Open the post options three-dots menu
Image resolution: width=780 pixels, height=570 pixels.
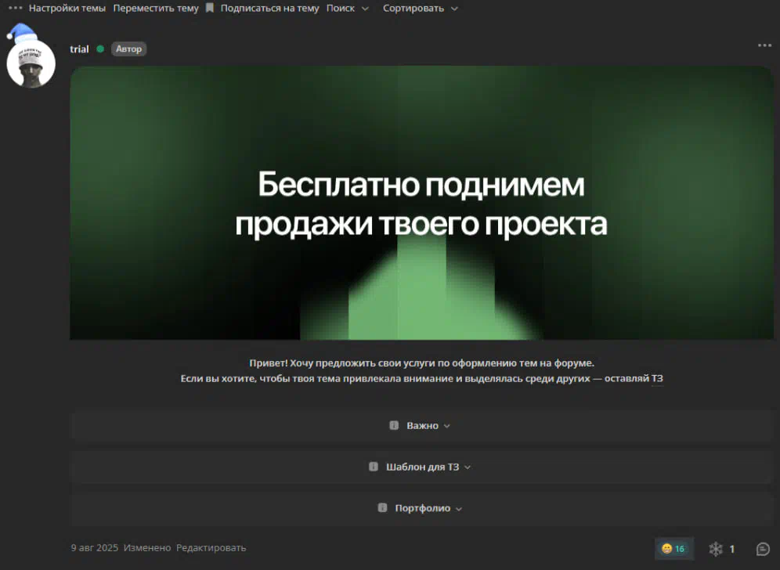coord(764,45)
